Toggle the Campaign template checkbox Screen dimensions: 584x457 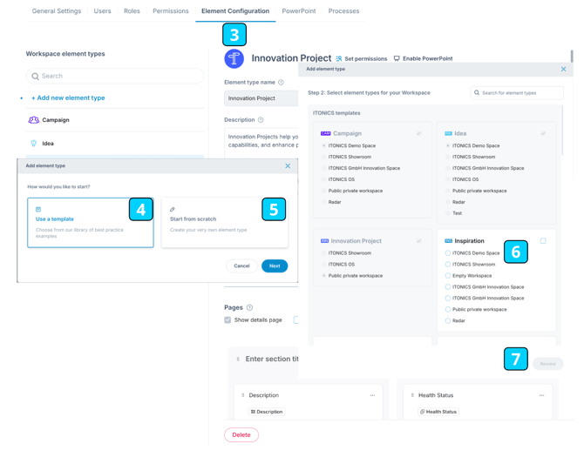419,133
